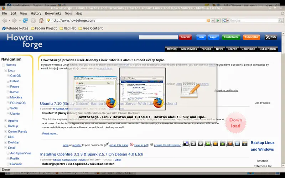The image size is (285, 178).
Task: Switch to the News site tab
Action: (219, 49)
